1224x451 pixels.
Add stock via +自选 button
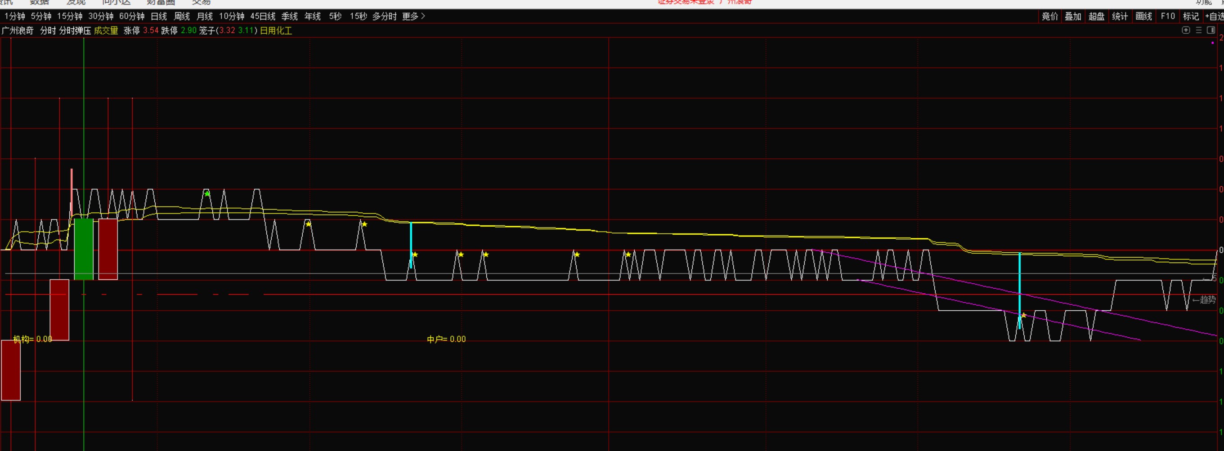pyautogui.click(x=1215, y=17)
